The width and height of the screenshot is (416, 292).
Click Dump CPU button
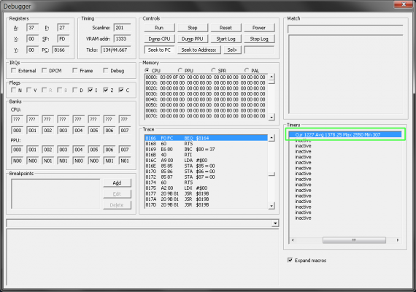coord(159,39)
